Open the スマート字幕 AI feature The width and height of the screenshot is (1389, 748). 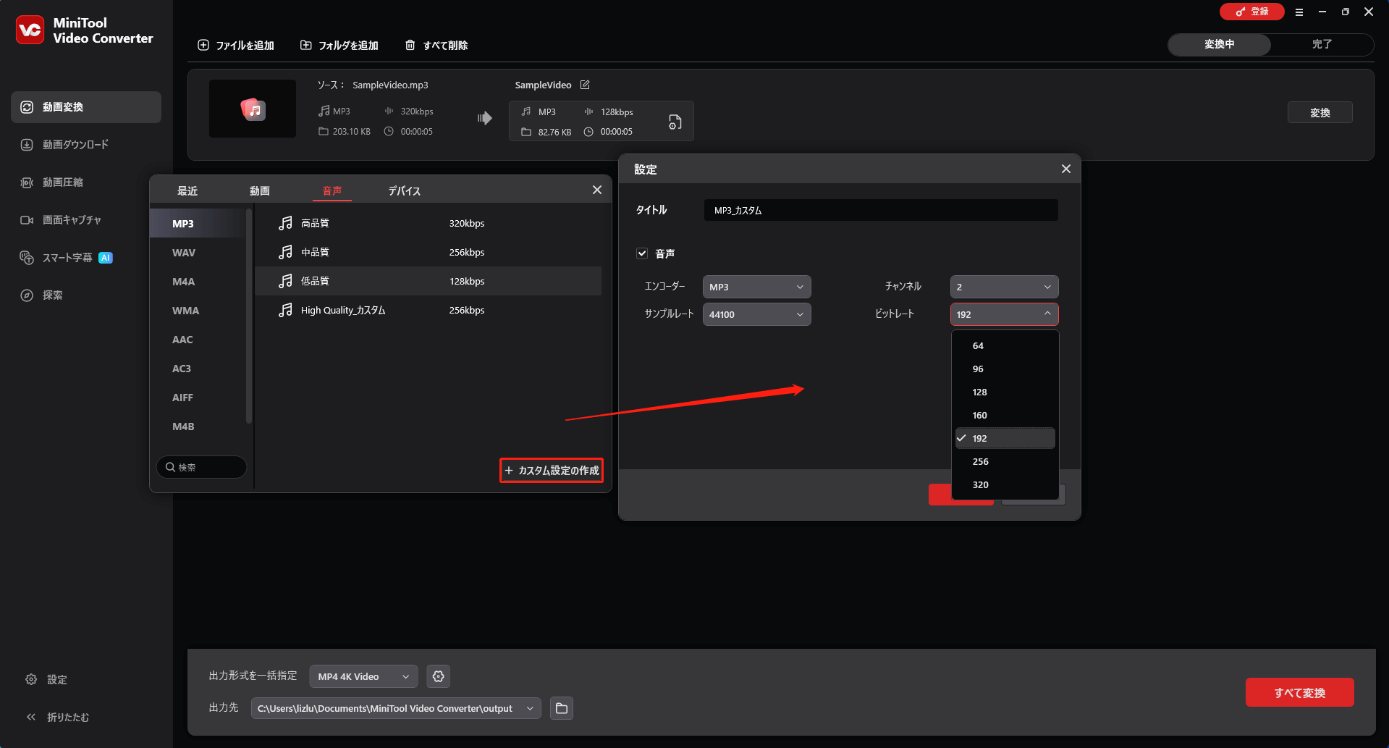coord(72,257)
